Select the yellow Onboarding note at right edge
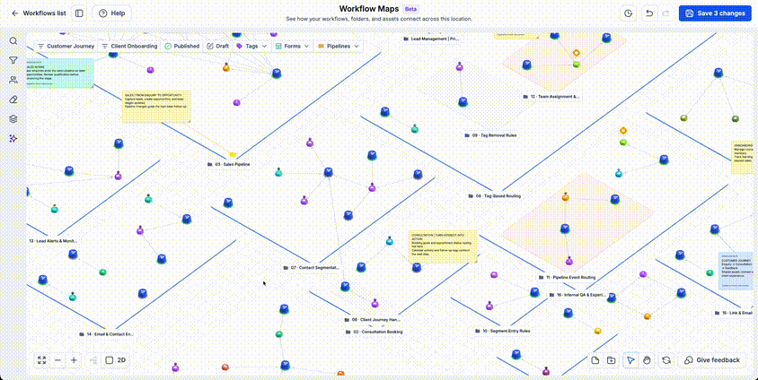 point(742,158)
